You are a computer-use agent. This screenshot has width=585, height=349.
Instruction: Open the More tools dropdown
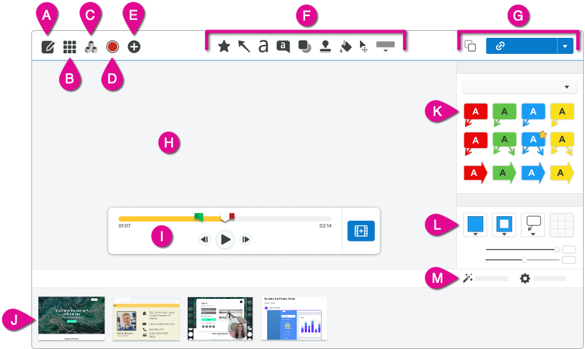[385, 46]
